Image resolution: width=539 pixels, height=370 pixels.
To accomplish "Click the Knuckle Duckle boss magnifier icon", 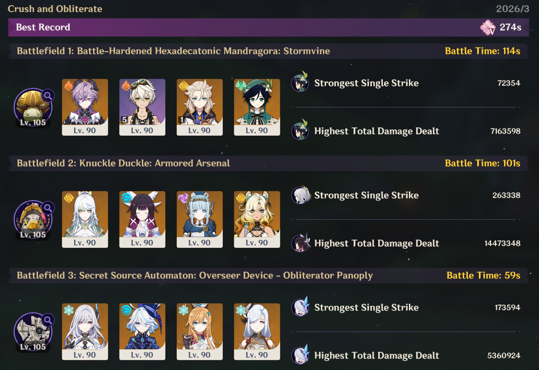I will click(x=48, y=208).
